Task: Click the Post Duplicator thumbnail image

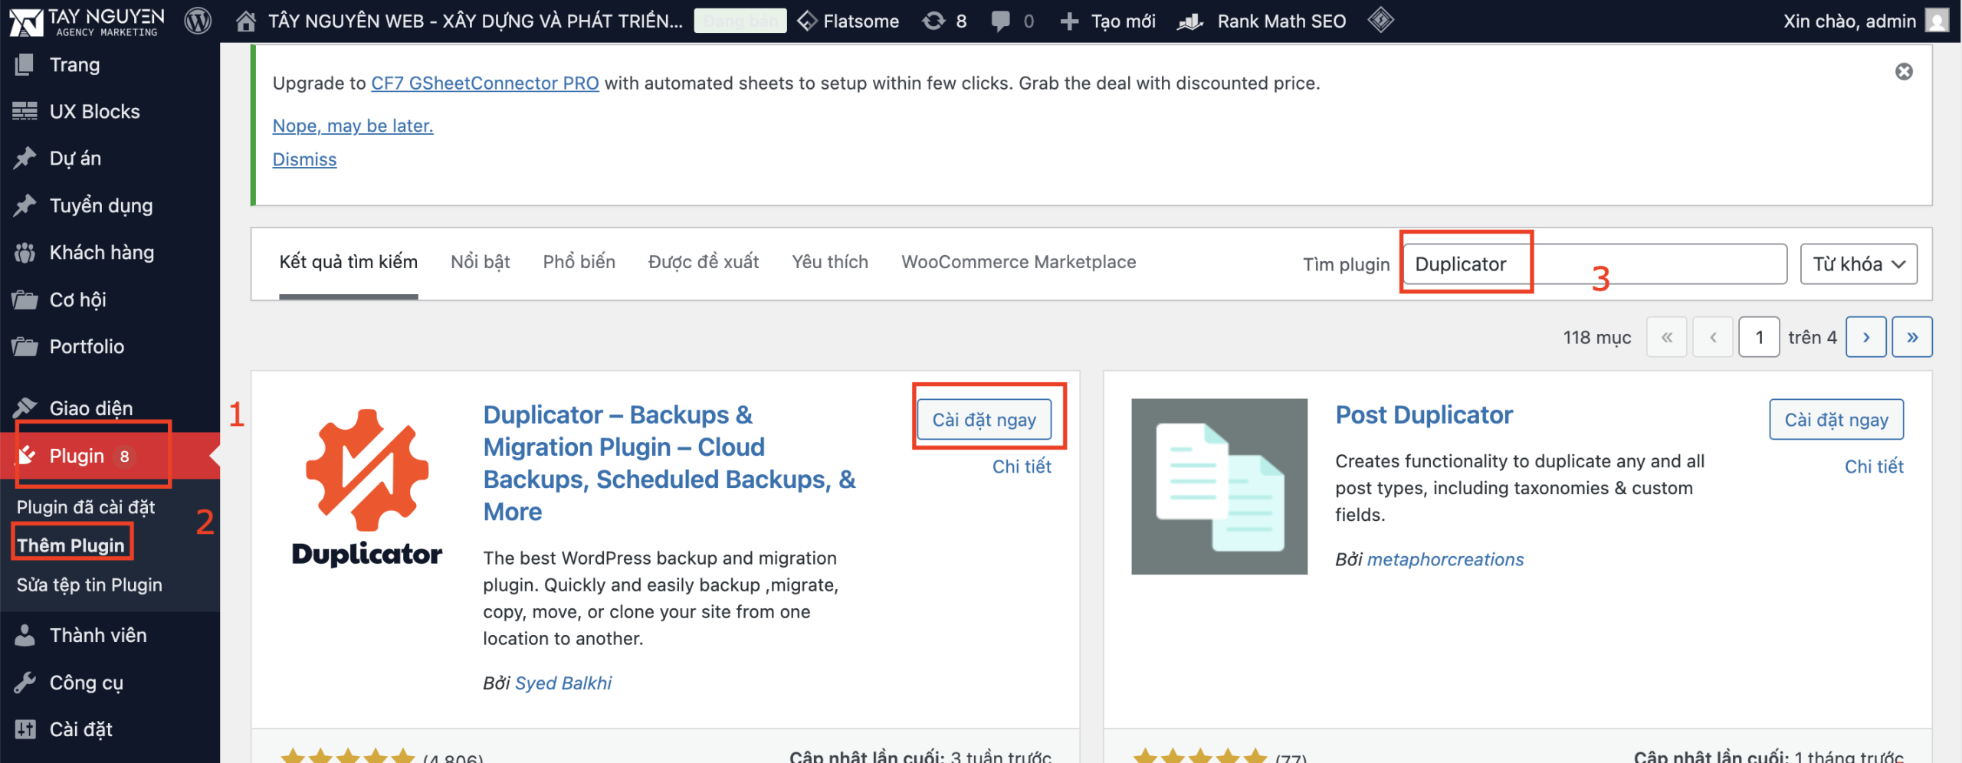Action: pos(1219,486)
